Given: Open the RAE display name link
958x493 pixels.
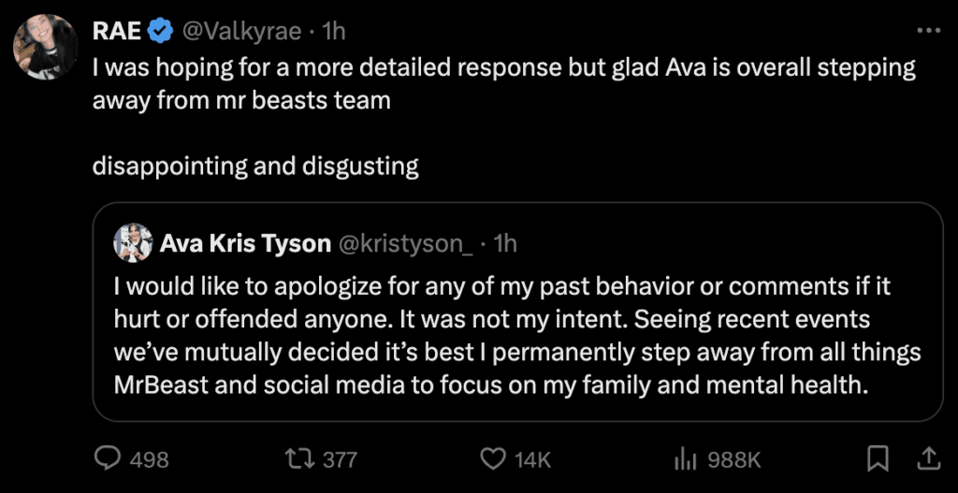Looking at the screenshot, I should [x=117, y=32].
